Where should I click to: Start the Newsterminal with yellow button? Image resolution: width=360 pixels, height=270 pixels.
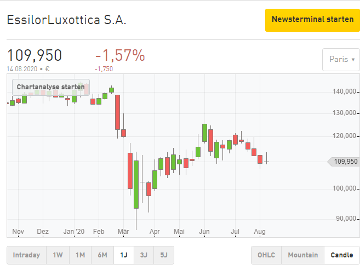coord(312,20)
